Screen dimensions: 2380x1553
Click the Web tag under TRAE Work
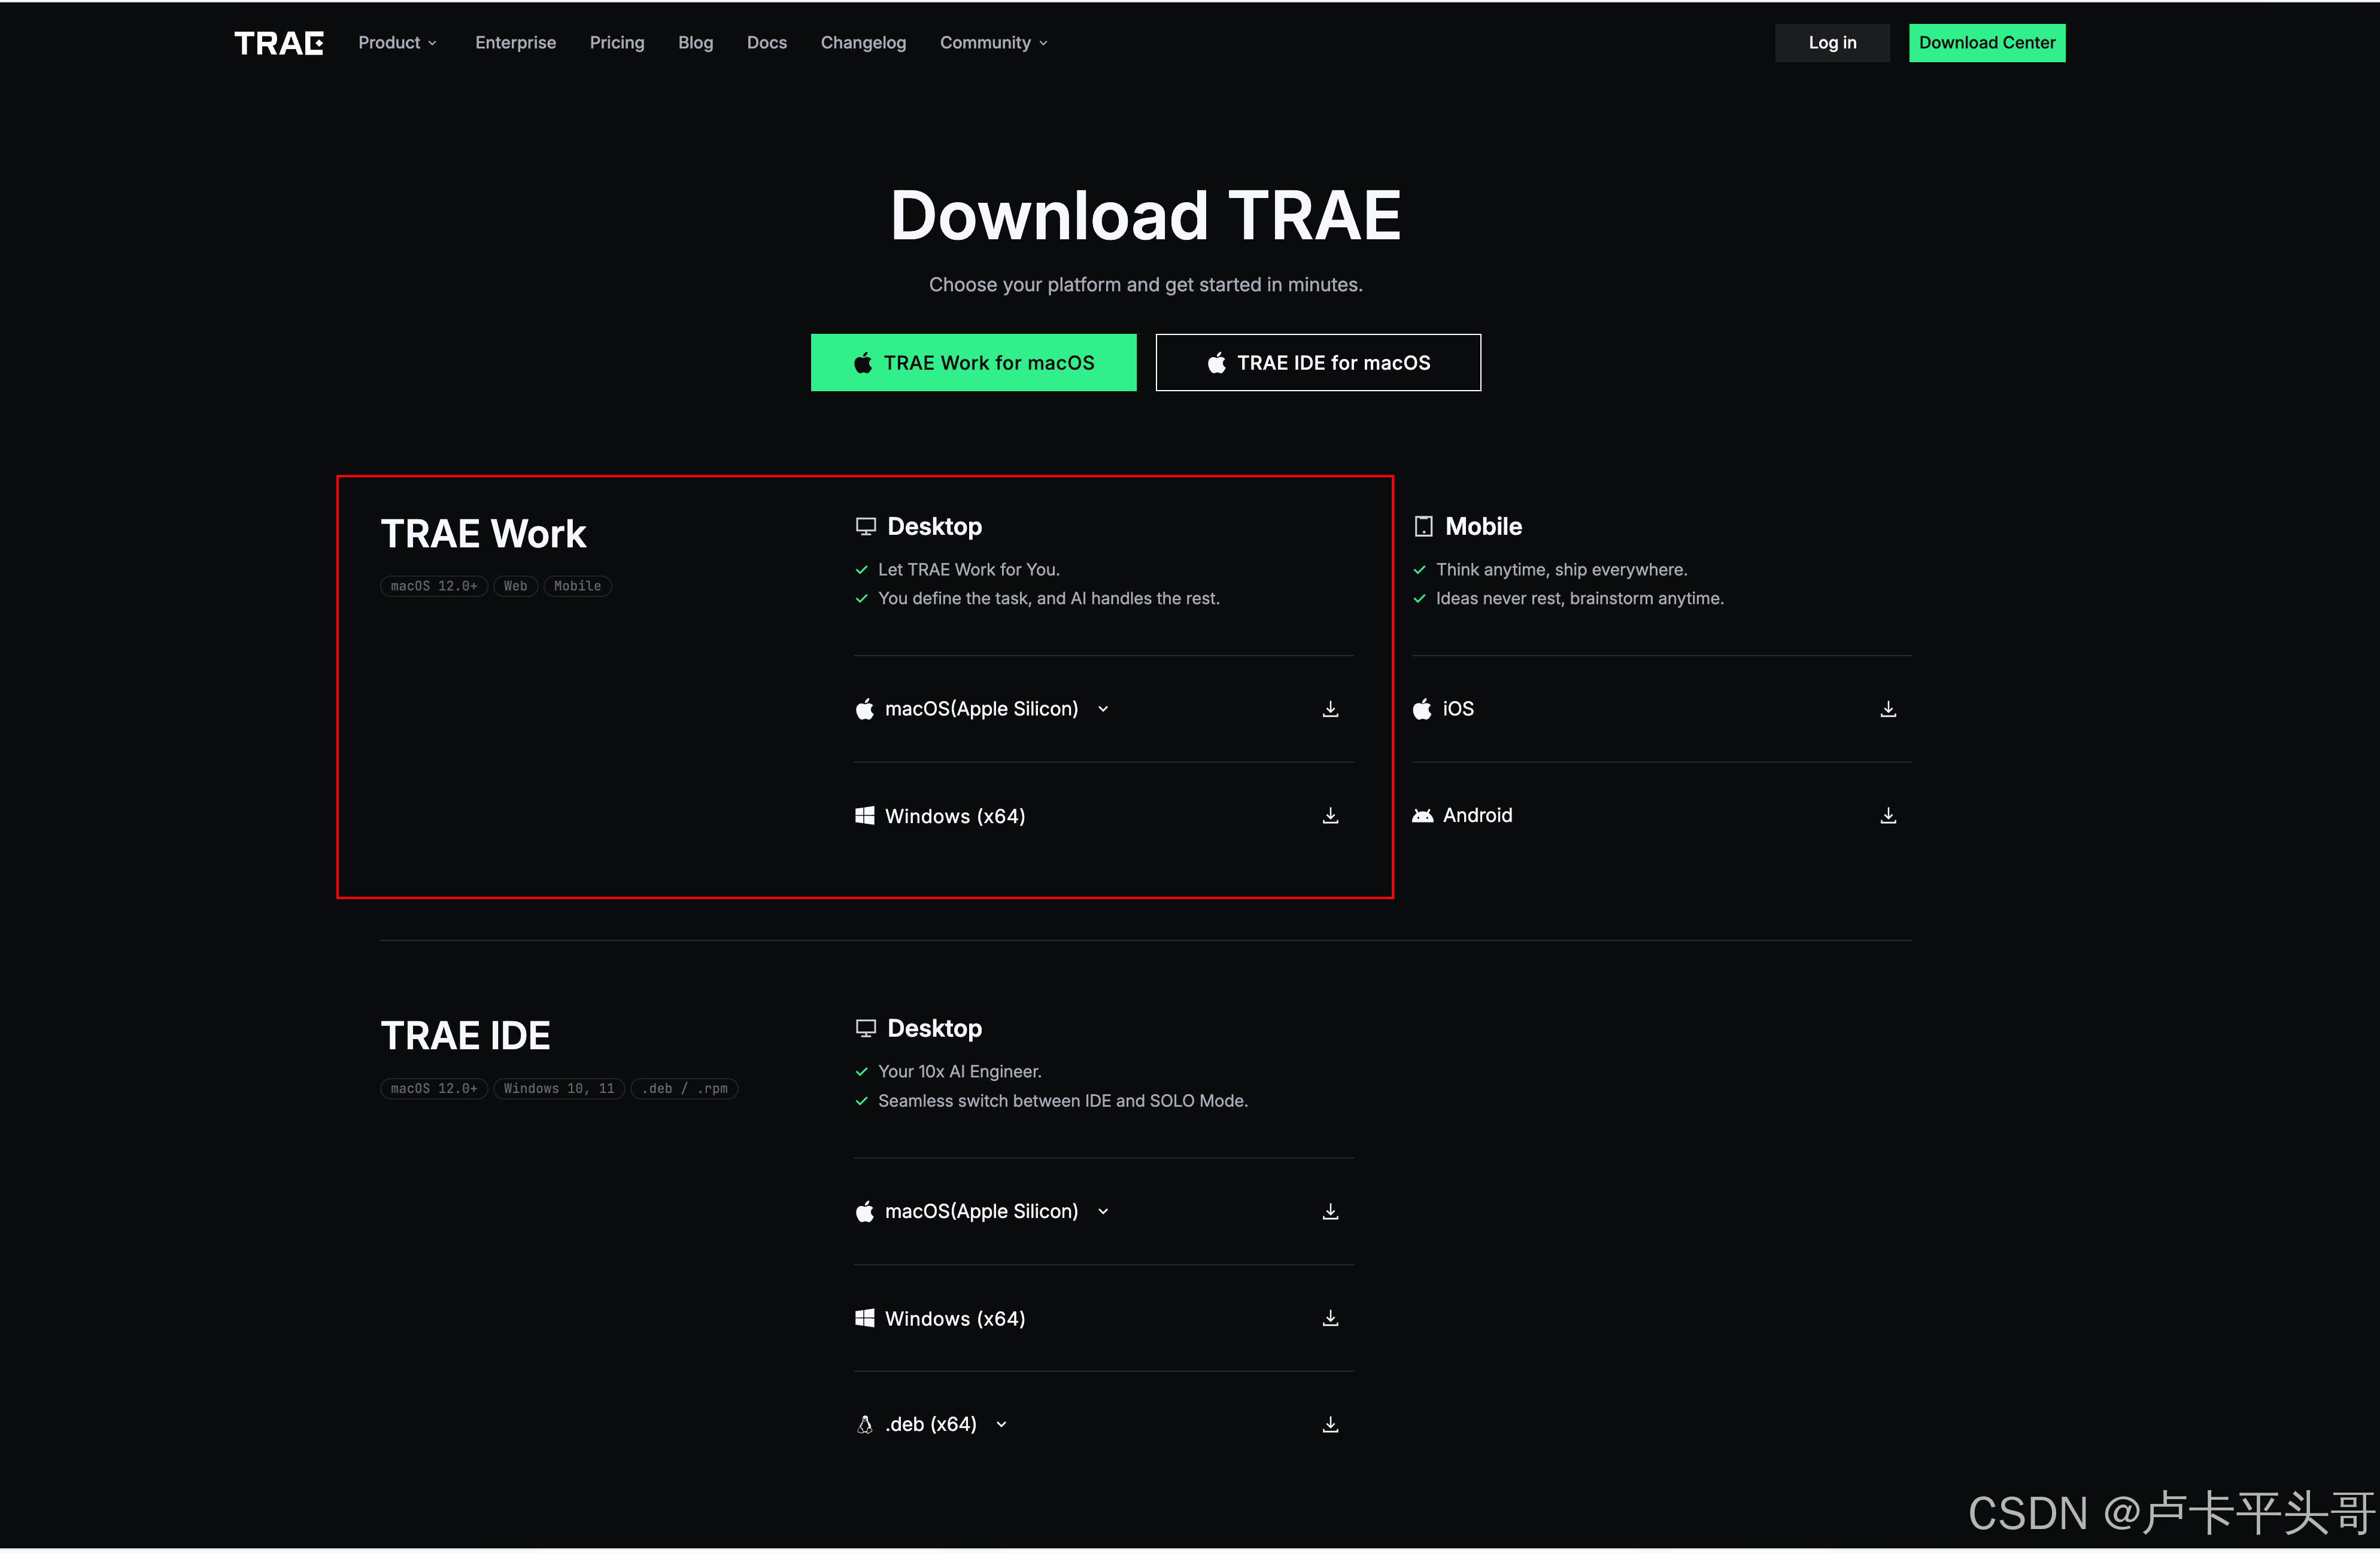(515, 586)
